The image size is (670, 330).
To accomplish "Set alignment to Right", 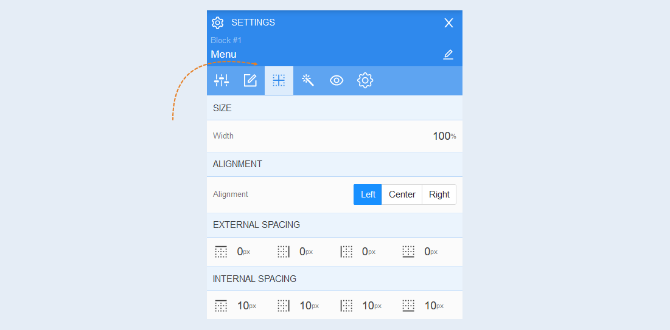I will [x=439, y=194].
